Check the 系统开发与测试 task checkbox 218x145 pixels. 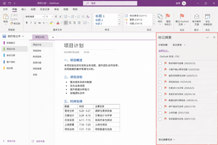click(x=160, y=94)
